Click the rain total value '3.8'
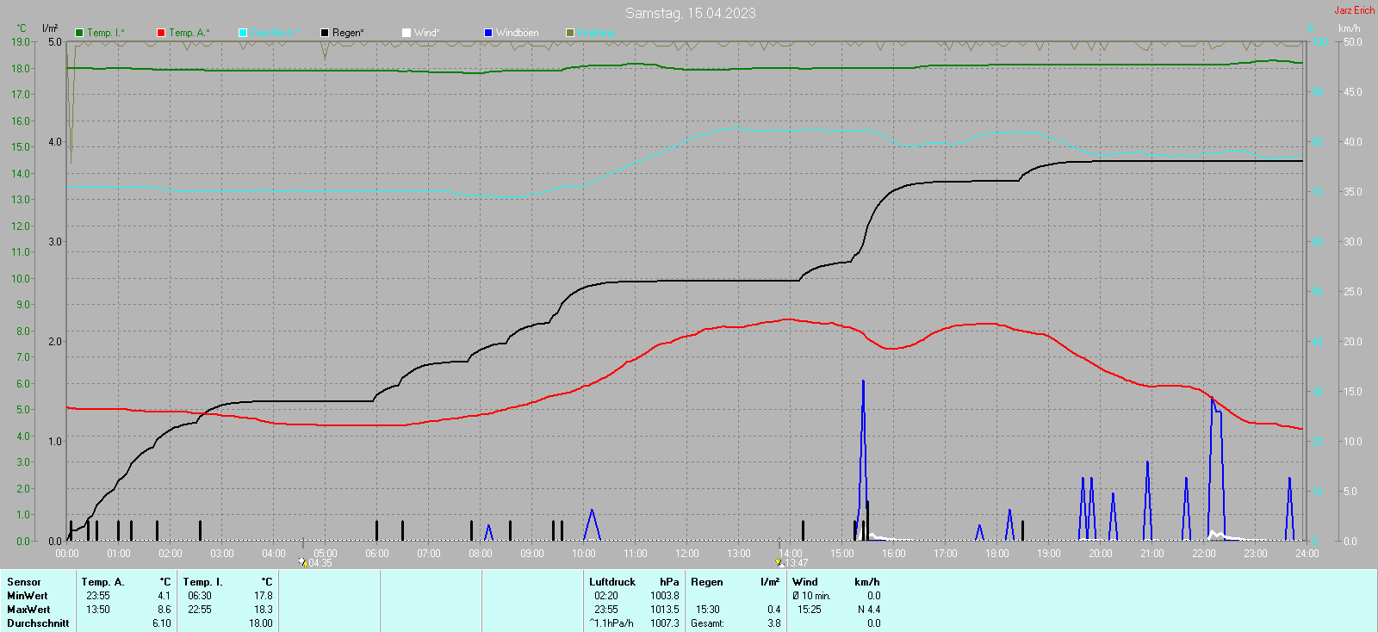Image resolution: width=1378 pixels, height=632 pixels. 774,623
